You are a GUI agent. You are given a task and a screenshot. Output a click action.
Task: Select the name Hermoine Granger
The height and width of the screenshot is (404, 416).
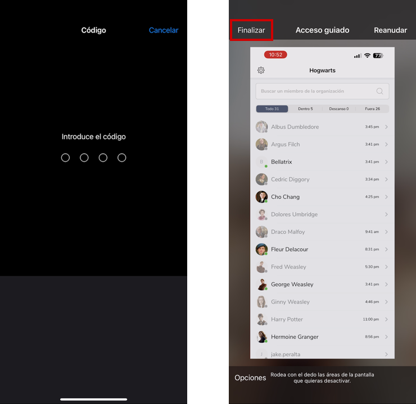[x=295, y=337]
